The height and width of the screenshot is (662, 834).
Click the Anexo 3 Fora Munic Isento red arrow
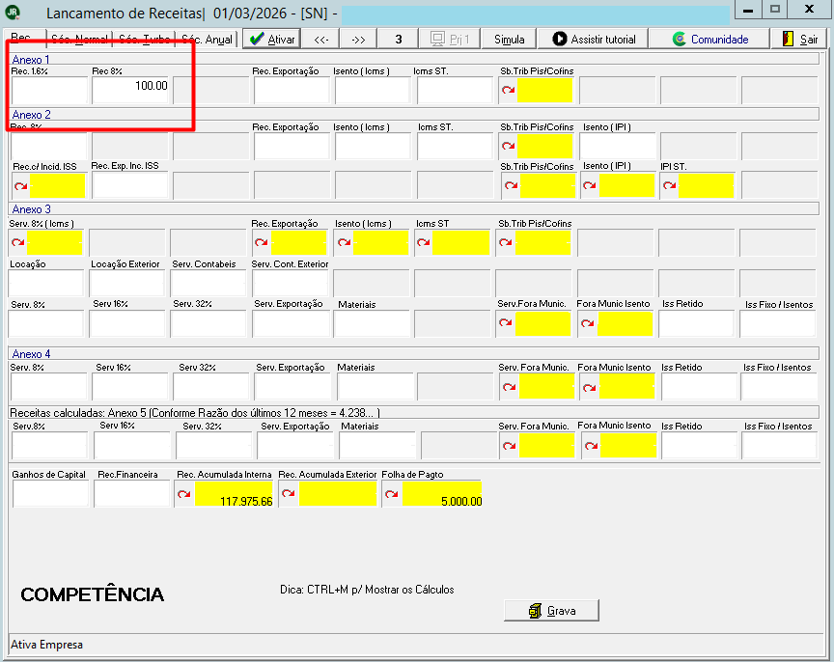[x=588, y=323]
